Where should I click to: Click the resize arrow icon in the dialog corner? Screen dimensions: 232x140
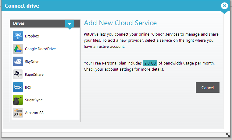click(x=228, y=135)
